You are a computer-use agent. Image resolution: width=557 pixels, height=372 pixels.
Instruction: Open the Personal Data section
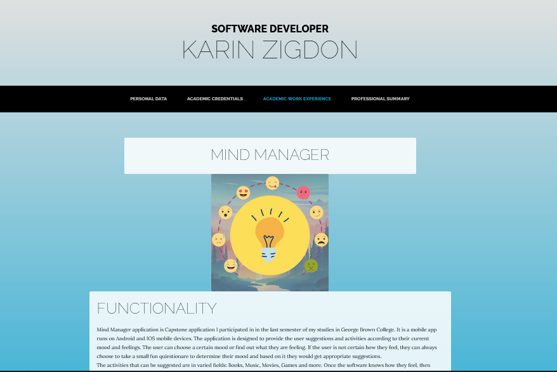click(148, 99)
